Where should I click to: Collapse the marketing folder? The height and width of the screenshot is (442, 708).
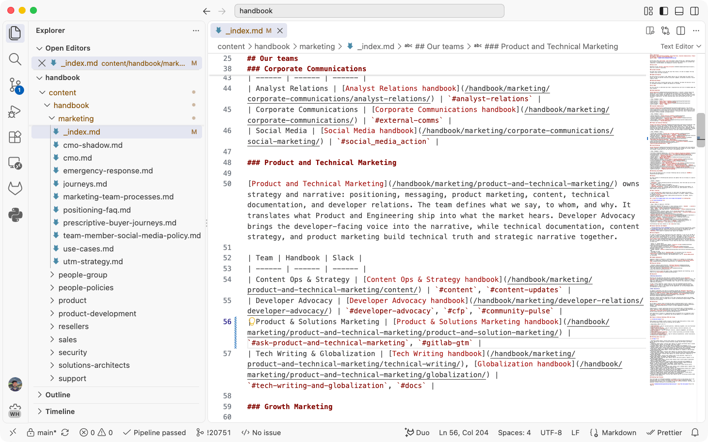(x=117, y=118)
